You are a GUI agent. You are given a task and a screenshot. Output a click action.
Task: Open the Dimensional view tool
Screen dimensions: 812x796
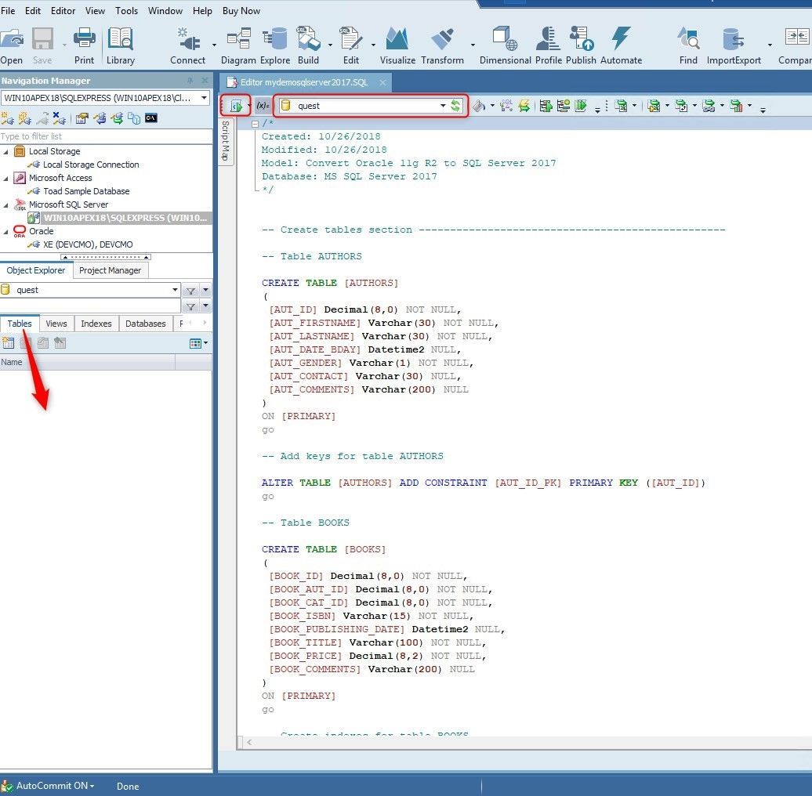coord(506,46)
